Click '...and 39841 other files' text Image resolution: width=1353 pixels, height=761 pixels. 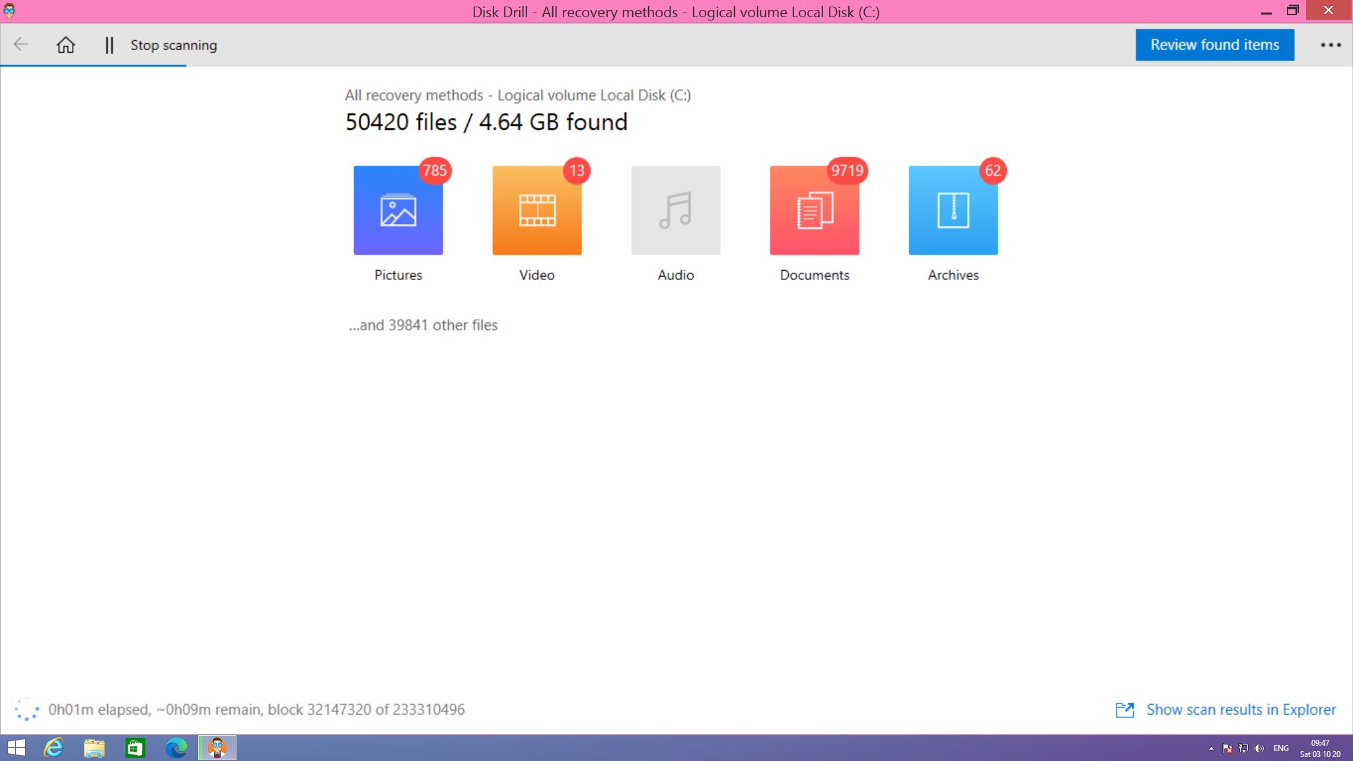pyautogui.click(x=423, y=325)
